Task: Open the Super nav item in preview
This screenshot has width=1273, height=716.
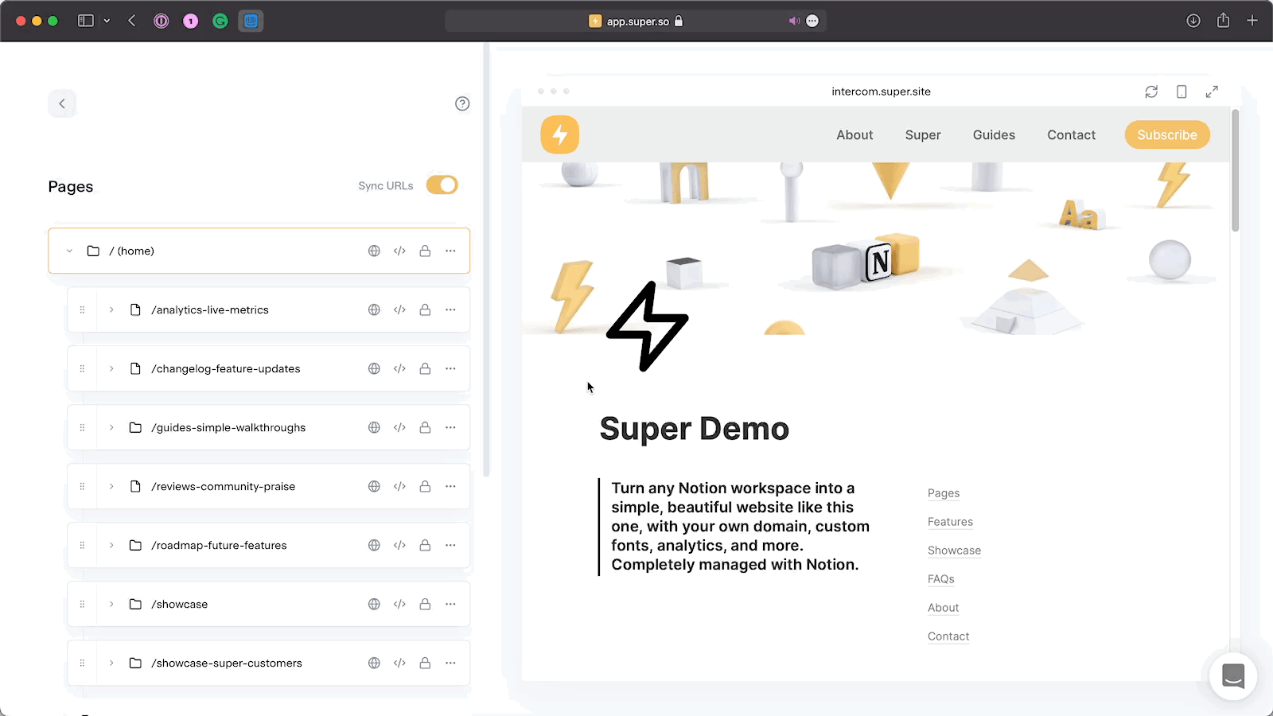Action: click(x=923, y=135)
